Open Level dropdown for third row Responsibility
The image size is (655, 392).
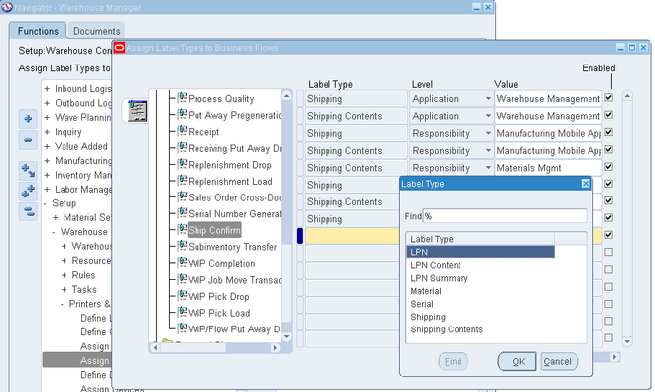[488, 133]
